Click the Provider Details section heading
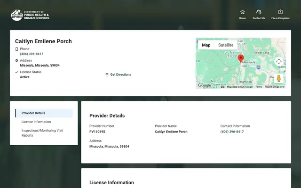This screenshot has width=301, height=188. 107,116
